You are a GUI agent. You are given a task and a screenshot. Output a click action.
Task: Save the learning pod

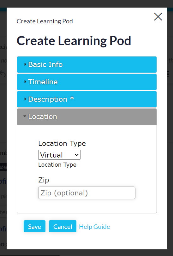34,226
